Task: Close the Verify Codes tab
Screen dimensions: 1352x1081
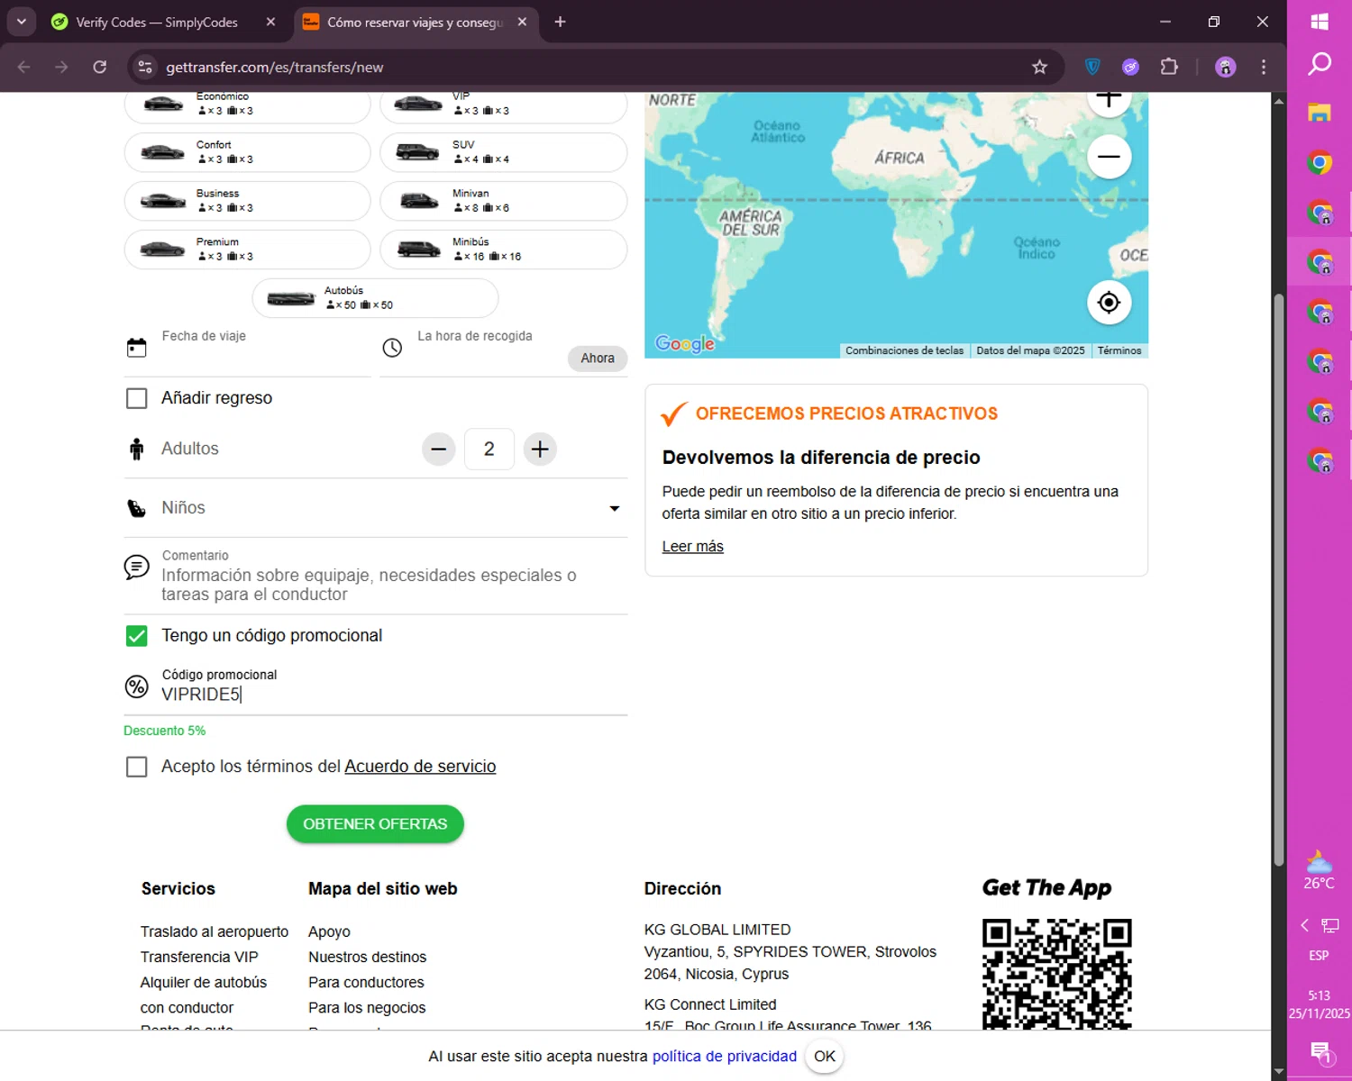Action: [270, 22]
